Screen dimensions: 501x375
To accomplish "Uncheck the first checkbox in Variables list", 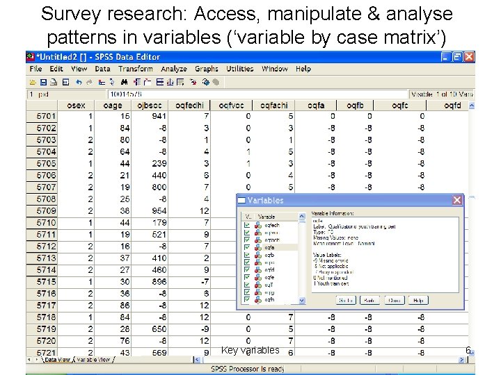I will [247, 225].
